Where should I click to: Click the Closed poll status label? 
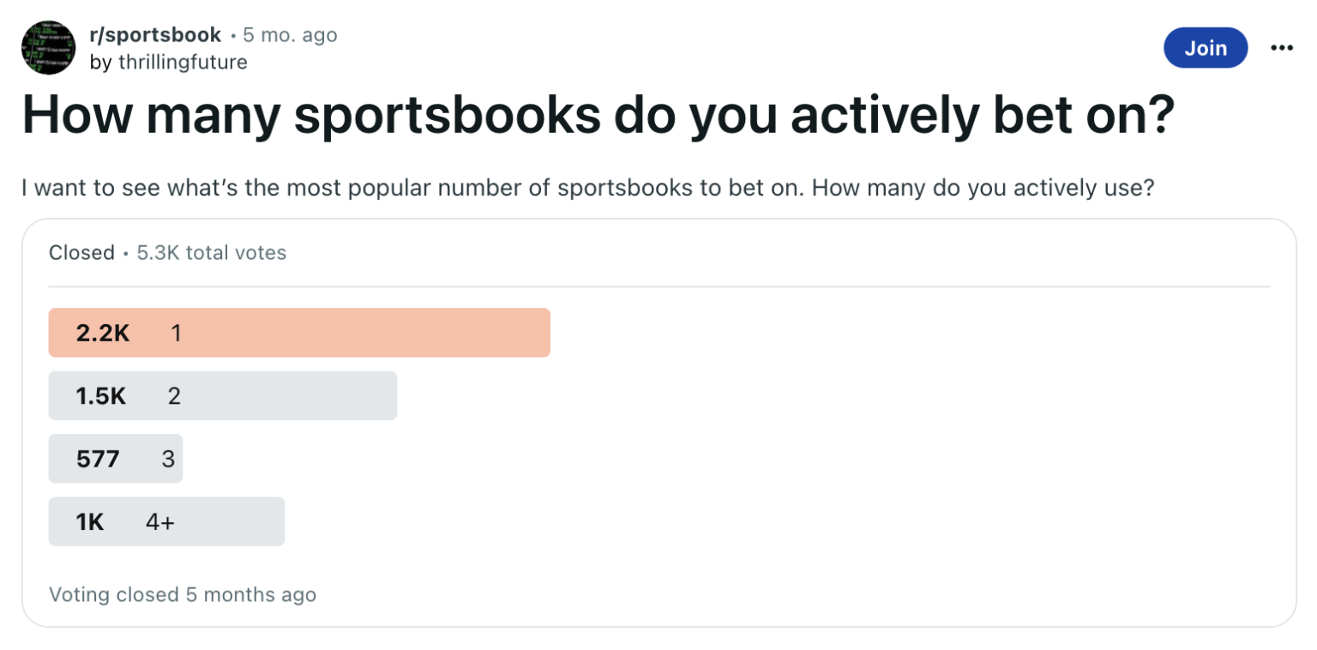point(81,252)
